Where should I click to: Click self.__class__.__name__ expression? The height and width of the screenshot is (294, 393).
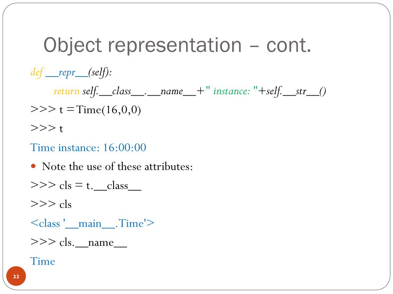click(x=139, y=91)
